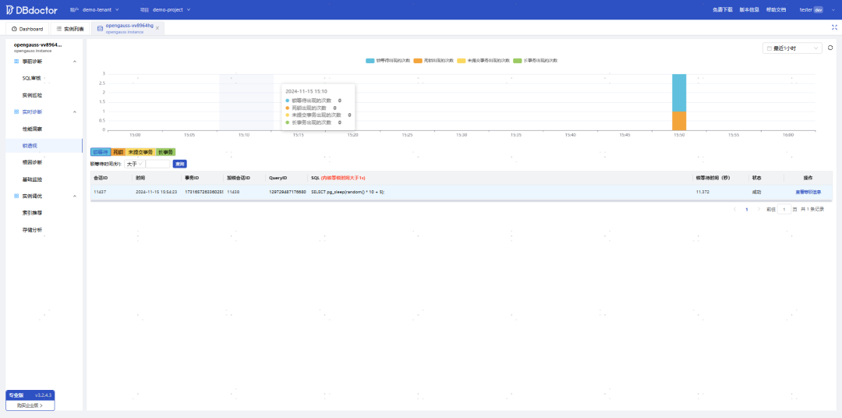Open 索引推荐 in the sidebar
Viewport: 842px width, 418px height.
[32, 213]
